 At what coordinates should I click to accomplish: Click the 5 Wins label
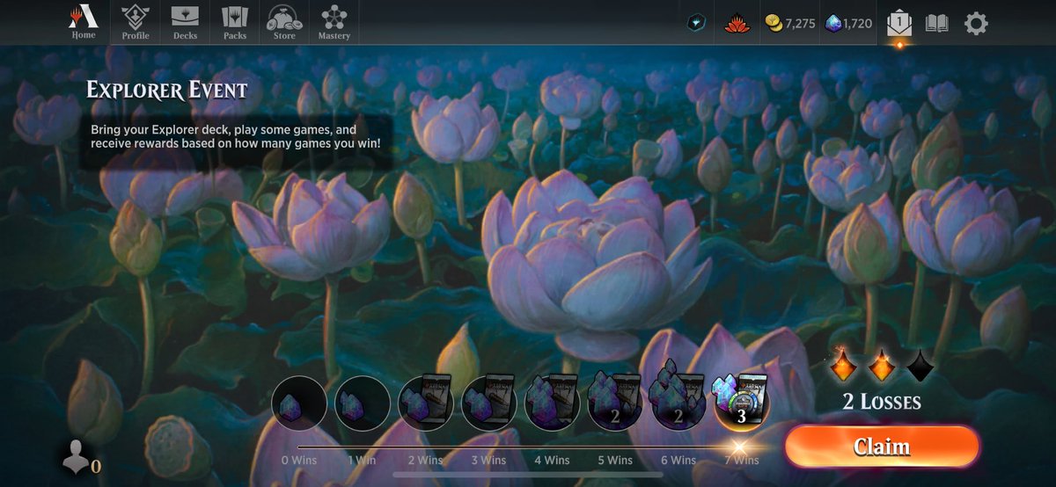pyautogui.click(x=615, y=460)
